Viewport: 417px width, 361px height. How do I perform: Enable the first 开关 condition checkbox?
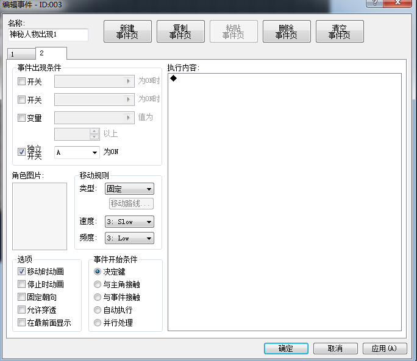point(21,82)
